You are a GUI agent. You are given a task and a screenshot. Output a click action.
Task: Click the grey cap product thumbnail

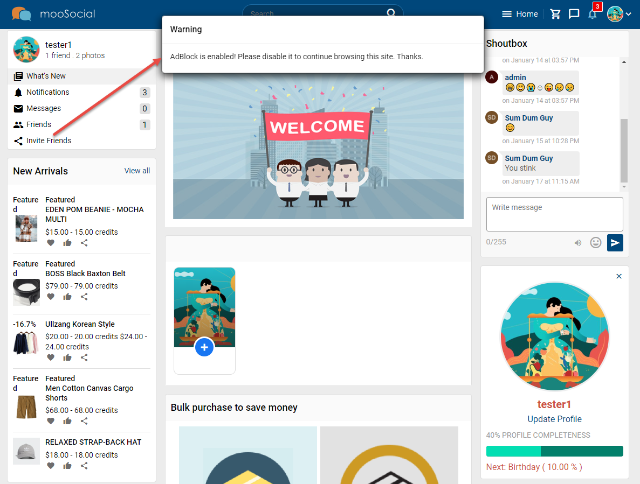(26, 451)
